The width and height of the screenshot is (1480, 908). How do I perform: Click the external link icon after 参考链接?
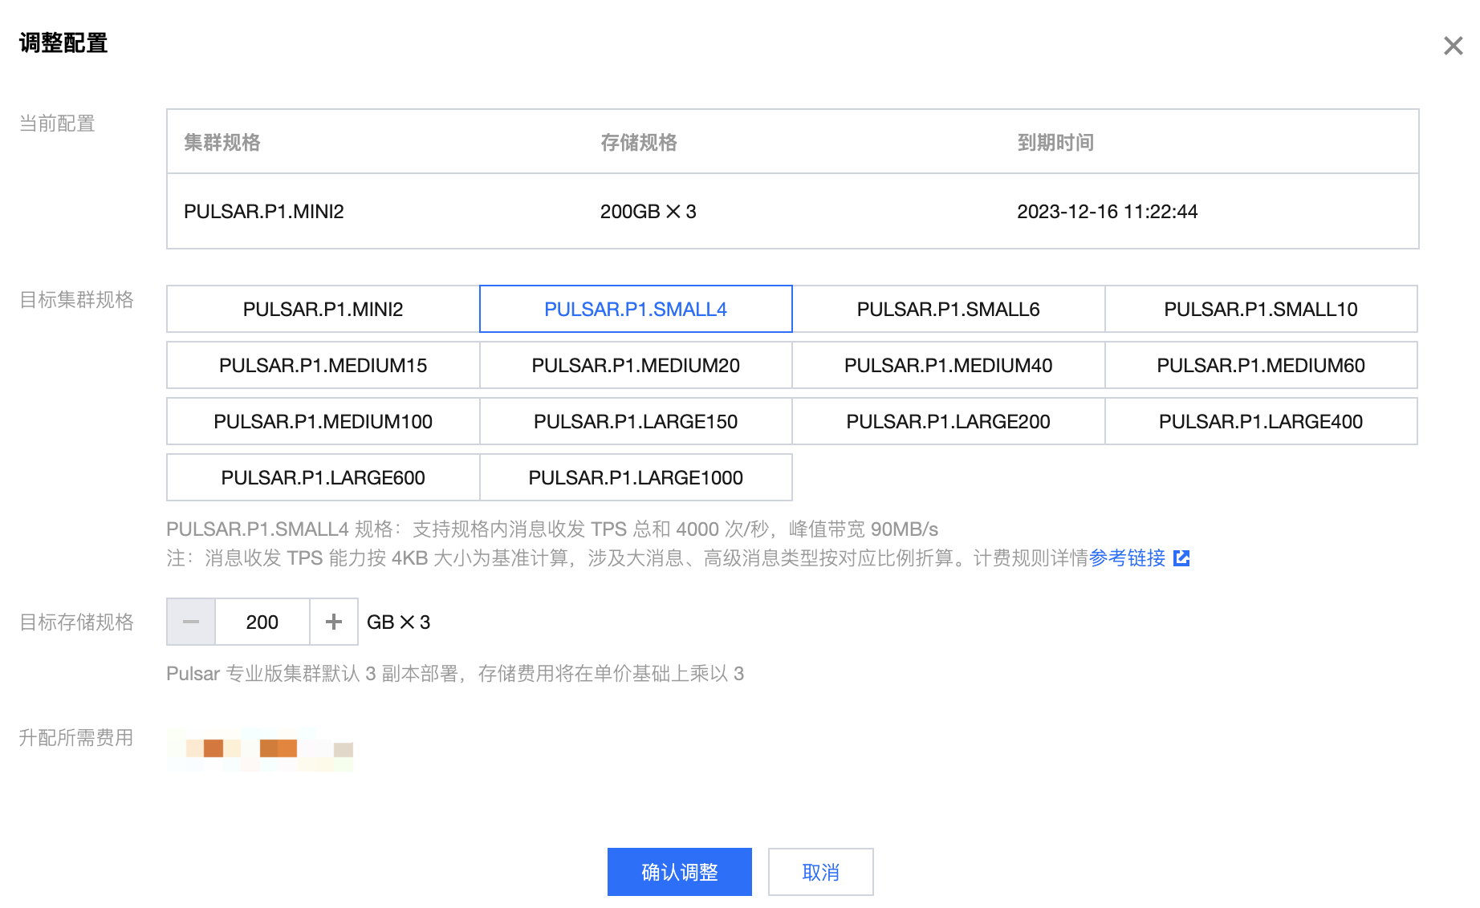(x=1181, y=558)
